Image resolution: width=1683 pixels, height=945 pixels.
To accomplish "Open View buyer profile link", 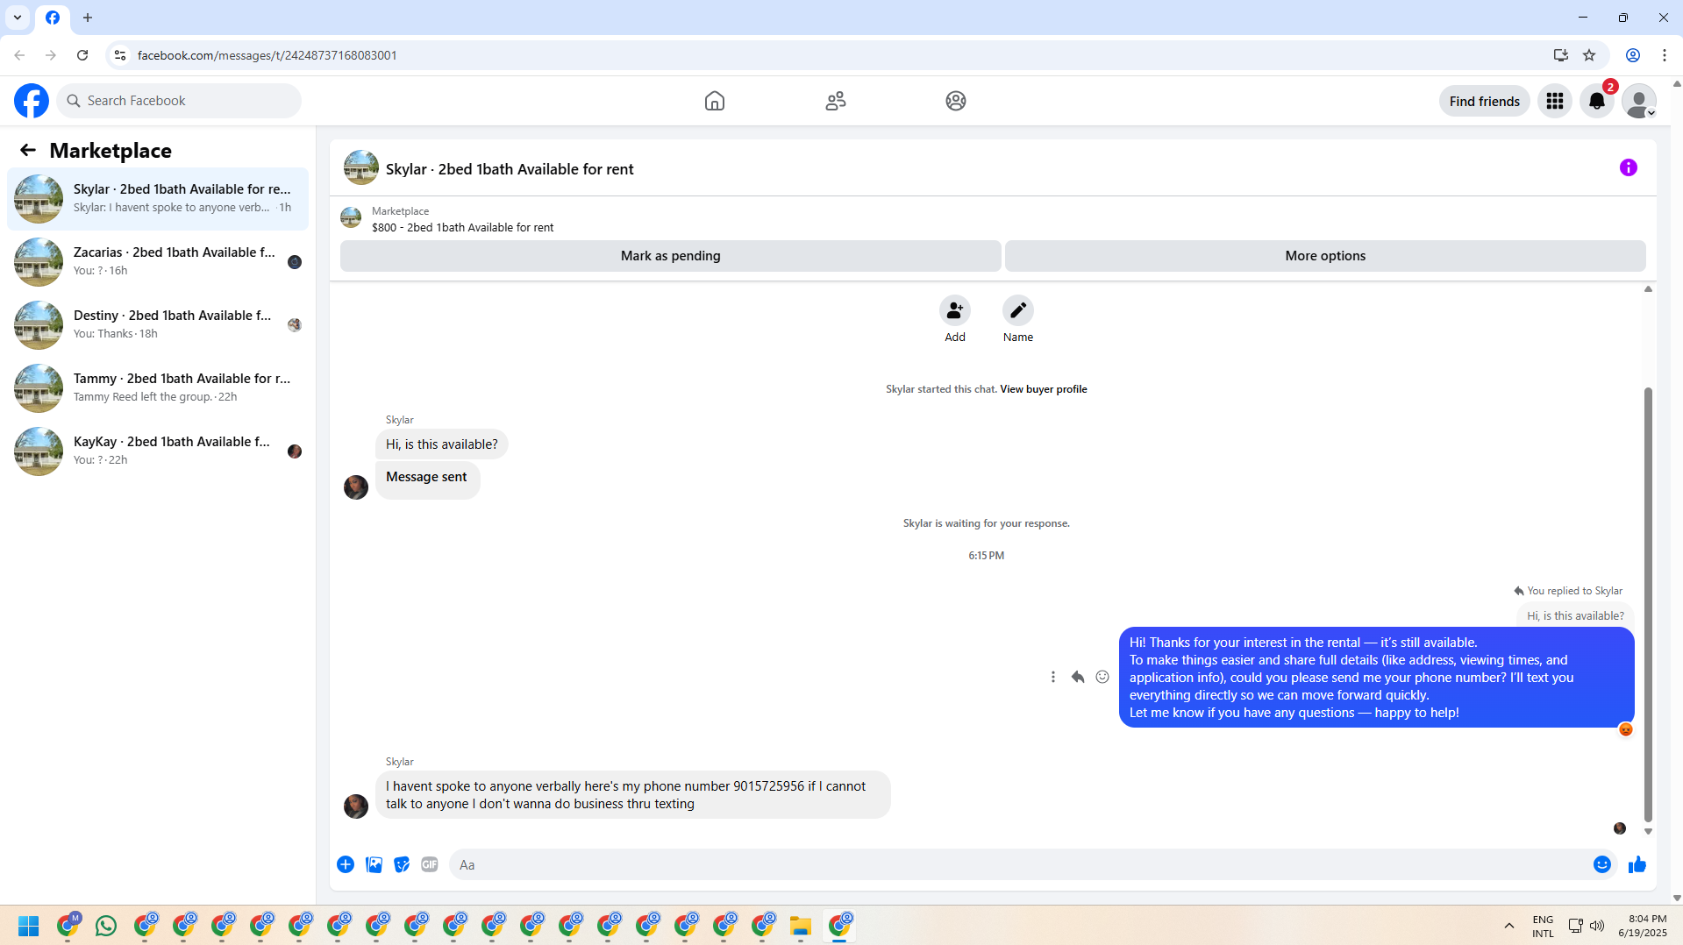I will click(x=1044, y=389).
